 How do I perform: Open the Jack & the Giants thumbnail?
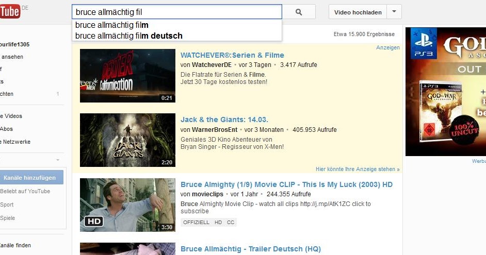tap(128, 140)
